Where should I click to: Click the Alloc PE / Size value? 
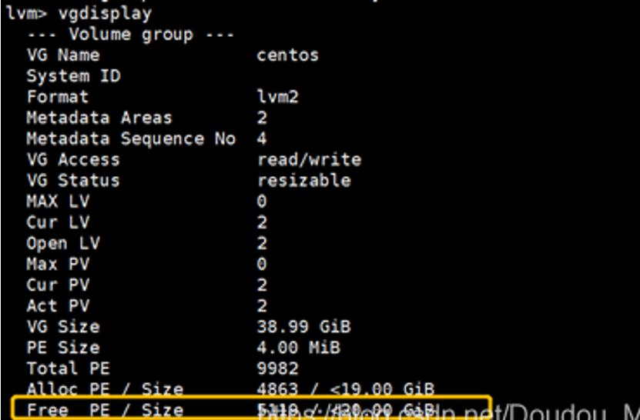pos(346,389)
